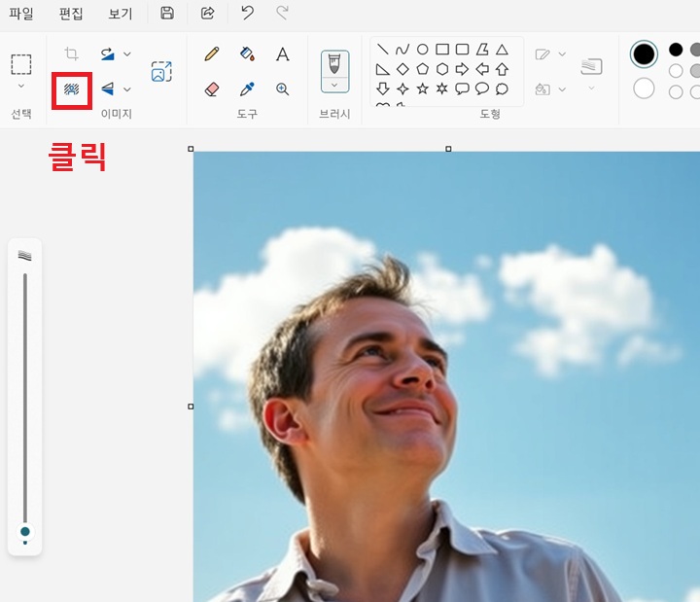Click the crop tool icon
700x602 pixels.
71,53
